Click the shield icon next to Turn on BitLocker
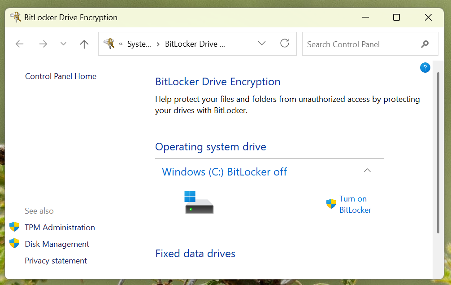Screen dimensions: 451x285 (x=331, y=203)
